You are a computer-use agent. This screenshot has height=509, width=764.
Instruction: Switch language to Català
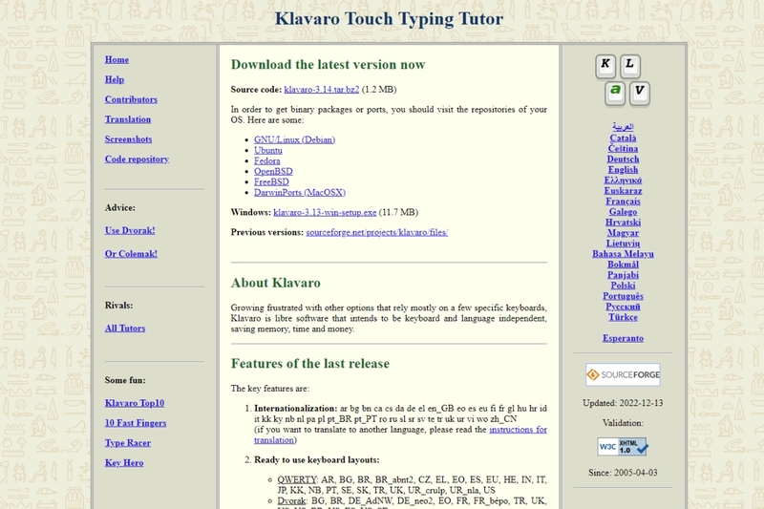[623, 138]
